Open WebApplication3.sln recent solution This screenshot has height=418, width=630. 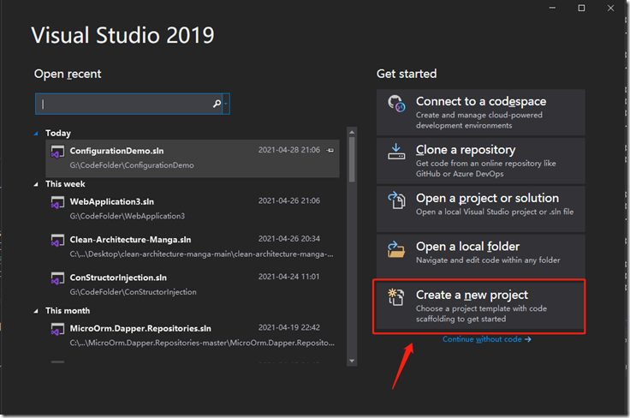(x=193, y=209)
